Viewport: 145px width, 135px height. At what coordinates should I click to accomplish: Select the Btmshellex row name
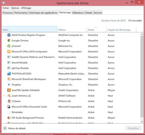click(x=17, y=112)
